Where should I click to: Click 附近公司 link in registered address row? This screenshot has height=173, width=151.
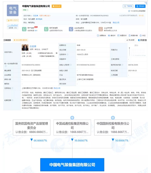[57, 88]
